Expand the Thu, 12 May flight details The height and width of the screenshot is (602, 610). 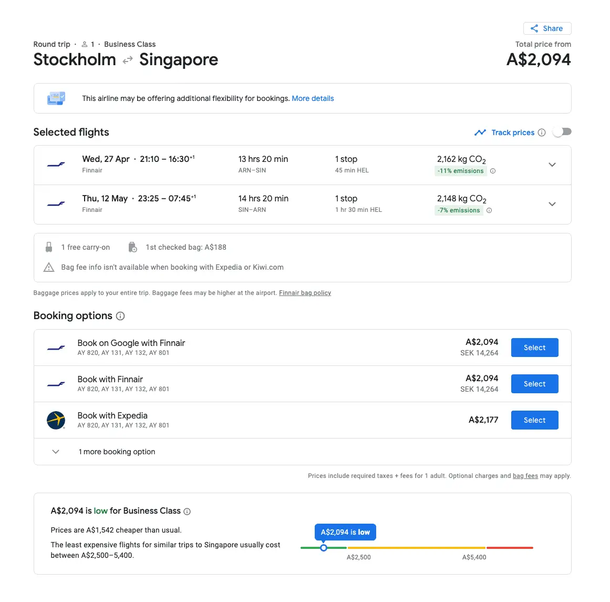(552, 204)
